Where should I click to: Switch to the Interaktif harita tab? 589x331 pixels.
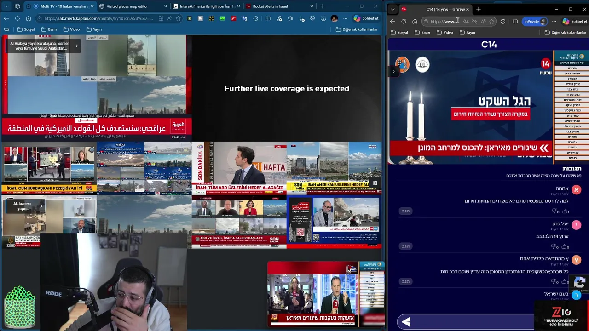tap(206, 6)
